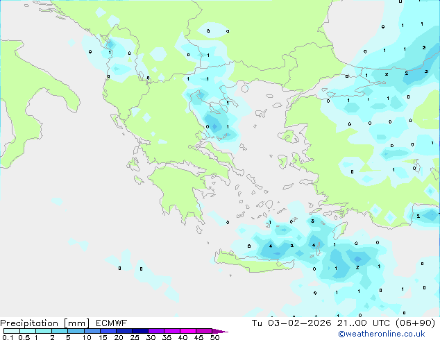Pick the legend swatch between 15 and 20
The image size is (440, 340).
[108, 331]
